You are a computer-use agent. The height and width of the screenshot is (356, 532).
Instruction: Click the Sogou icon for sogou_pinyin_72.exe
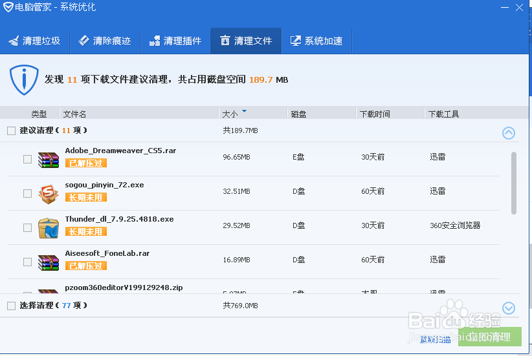tap(48, 193)
